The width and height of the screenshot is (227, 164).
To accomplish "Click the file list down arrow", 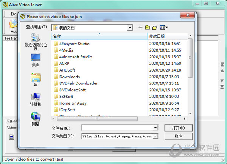I will (190, 113).
